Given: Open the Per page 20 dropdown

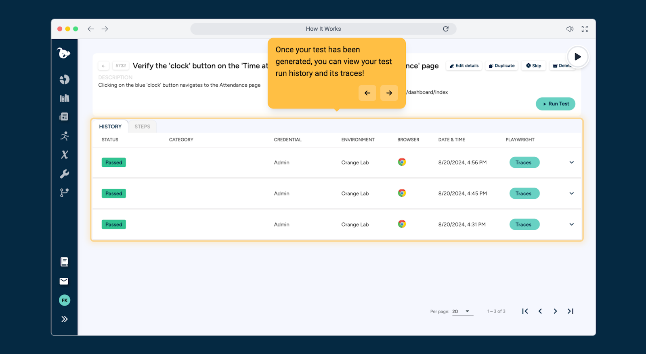Looking at the screenshot, I should tap(462, 311).
